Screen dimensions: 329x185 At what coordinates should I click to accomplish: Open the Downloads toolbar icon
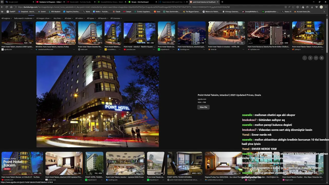point(312,7)
